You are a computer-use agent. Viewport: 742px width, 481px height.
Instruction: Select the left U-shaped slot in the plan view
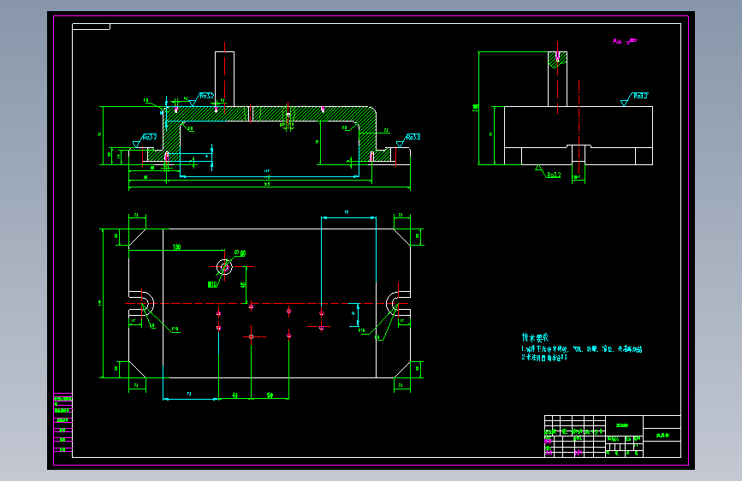coord(141,304)
